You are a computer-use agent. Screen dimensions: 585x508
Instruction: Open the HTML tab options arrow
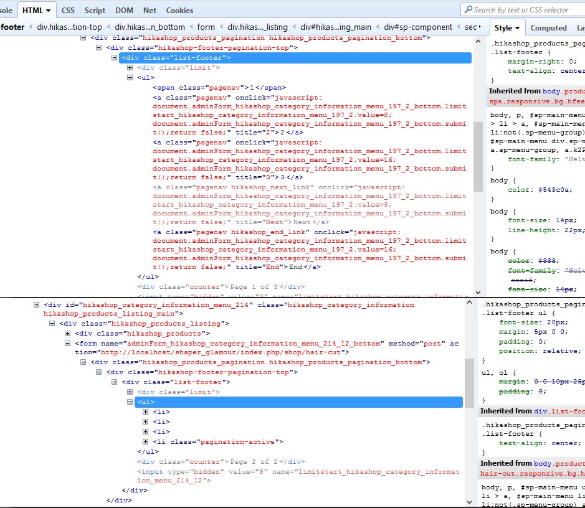(x=49, y=11)
